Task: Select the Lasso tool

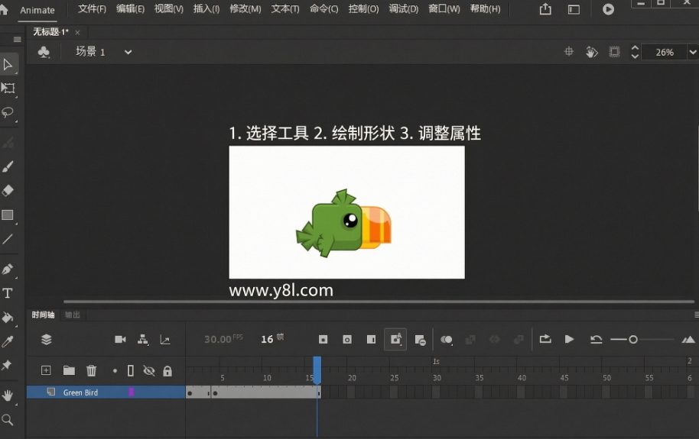Action: coord(8,112)
